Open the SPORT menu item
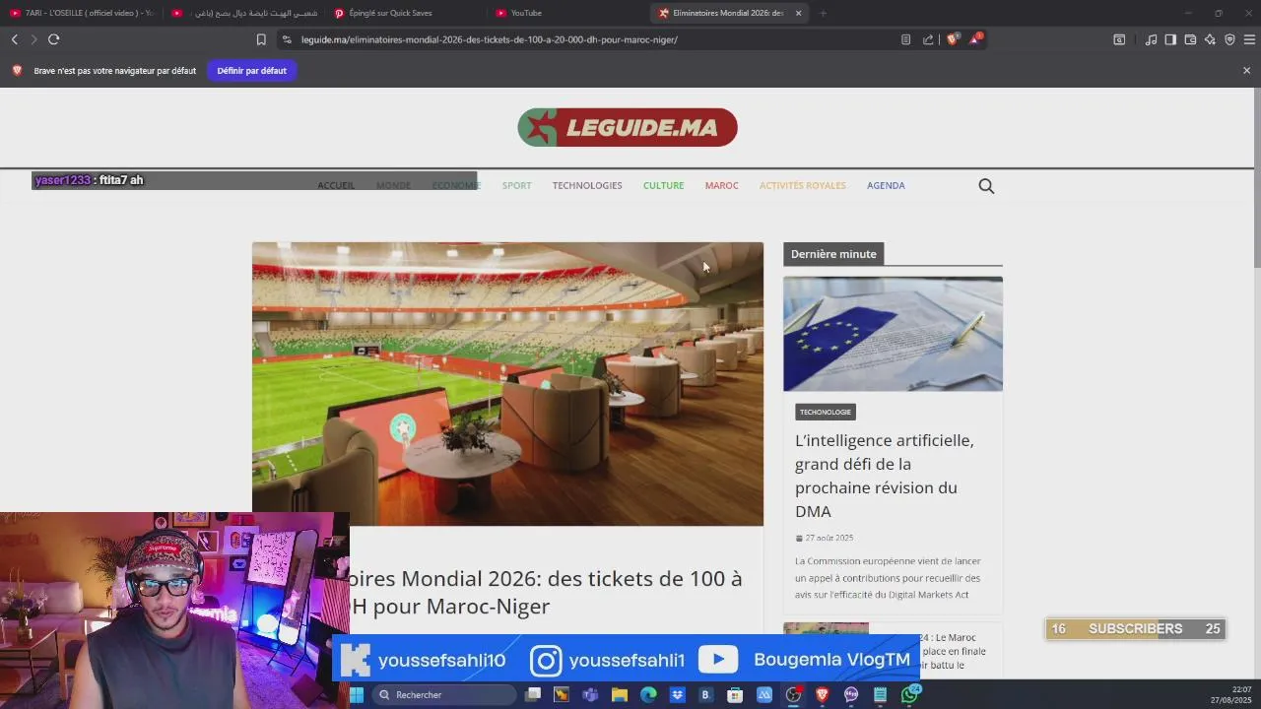This screenshot has width=1261, height=709. click(x=516, y=185)
